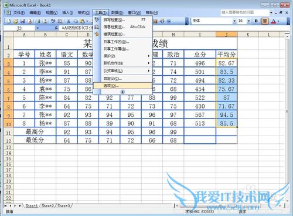Click the help question input box
293x216 pixels.
pyautogui.click(x=245, y=13)
